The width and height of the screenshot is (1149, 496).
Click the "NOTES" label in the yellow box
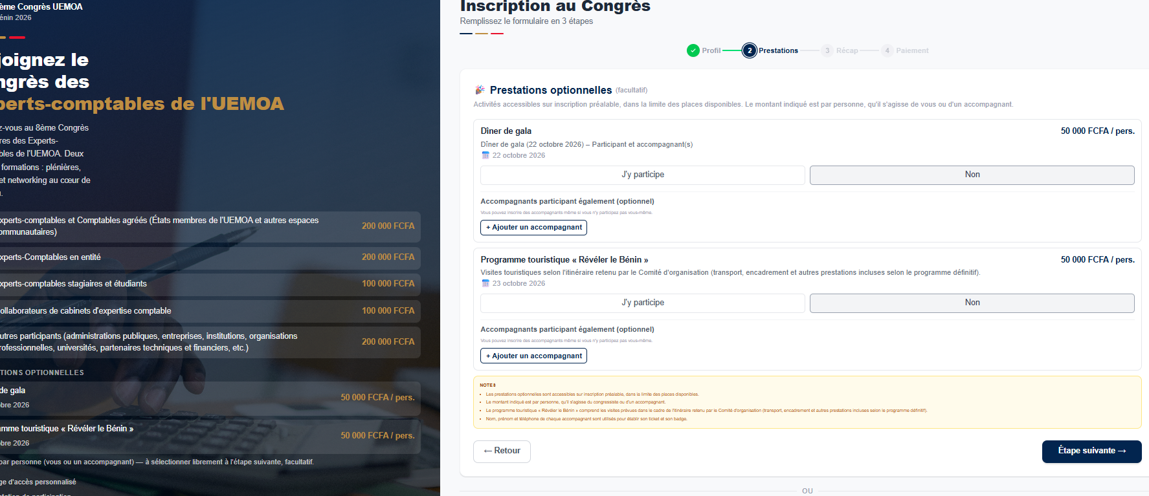pos(487,385)
